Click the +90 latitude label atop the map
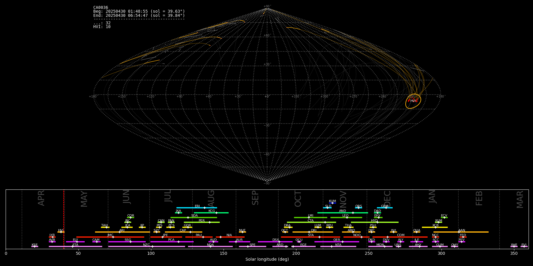Screen dimensions: 533x266 pos(267,7)
